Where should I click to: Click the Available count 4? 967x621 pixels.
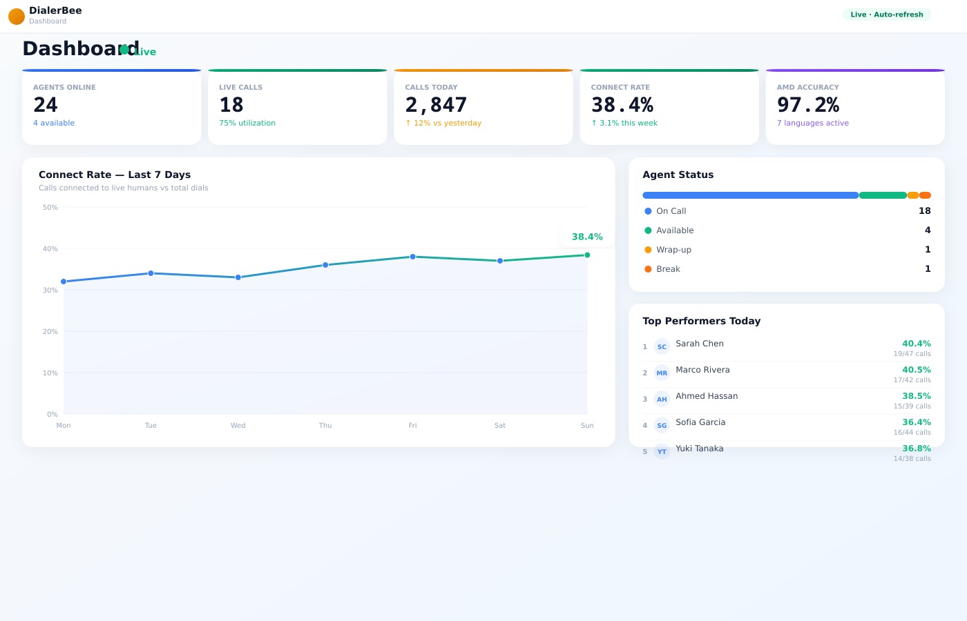pos(928,230)
